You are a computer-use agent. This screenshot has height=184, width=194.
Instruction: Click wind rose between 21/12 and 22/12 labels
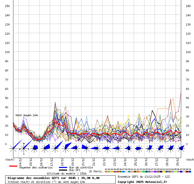pos(97,149)
